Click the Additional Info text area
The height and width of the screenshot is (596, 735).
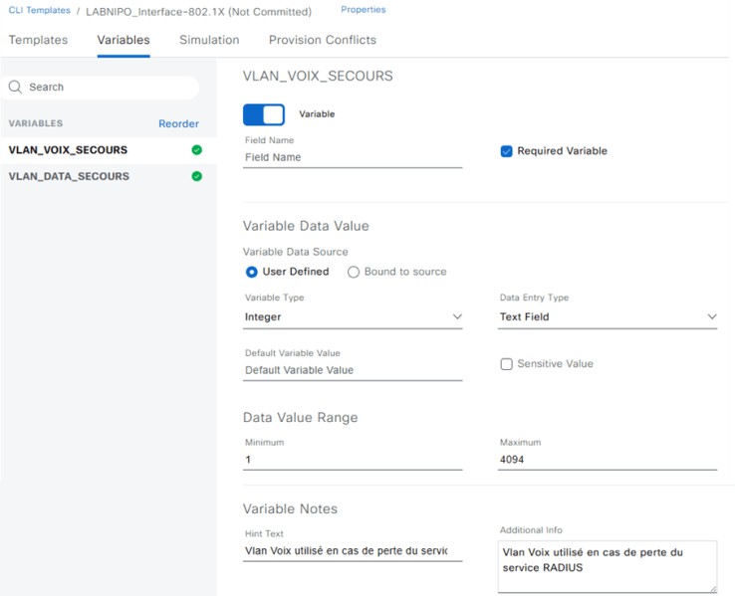(x=607, y=566)
